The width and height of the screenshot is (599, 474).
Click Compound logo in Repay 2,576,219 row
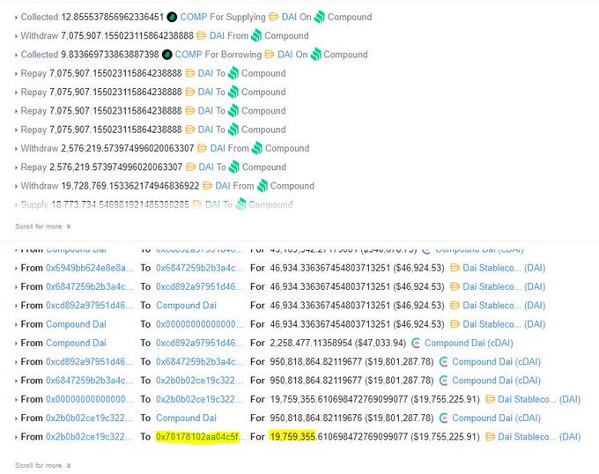pos(233,167)
